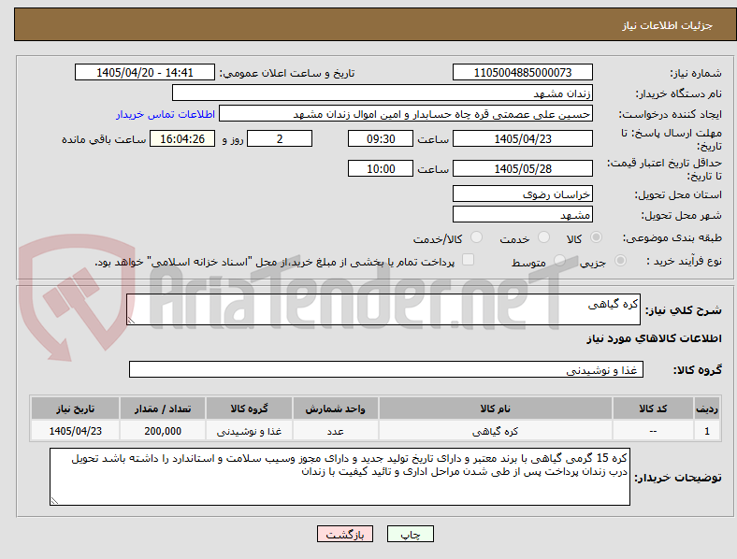Click the announcement date field 1405/04/20 - 14:41
The image size is (737, 559).
point(145,72)
